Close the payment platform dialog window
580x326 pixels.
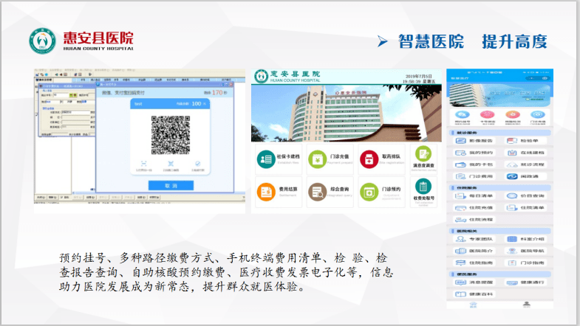(x=231, y=85)
